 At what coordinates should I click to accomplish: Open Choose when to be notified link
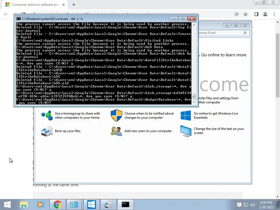[x=149, y=116]
